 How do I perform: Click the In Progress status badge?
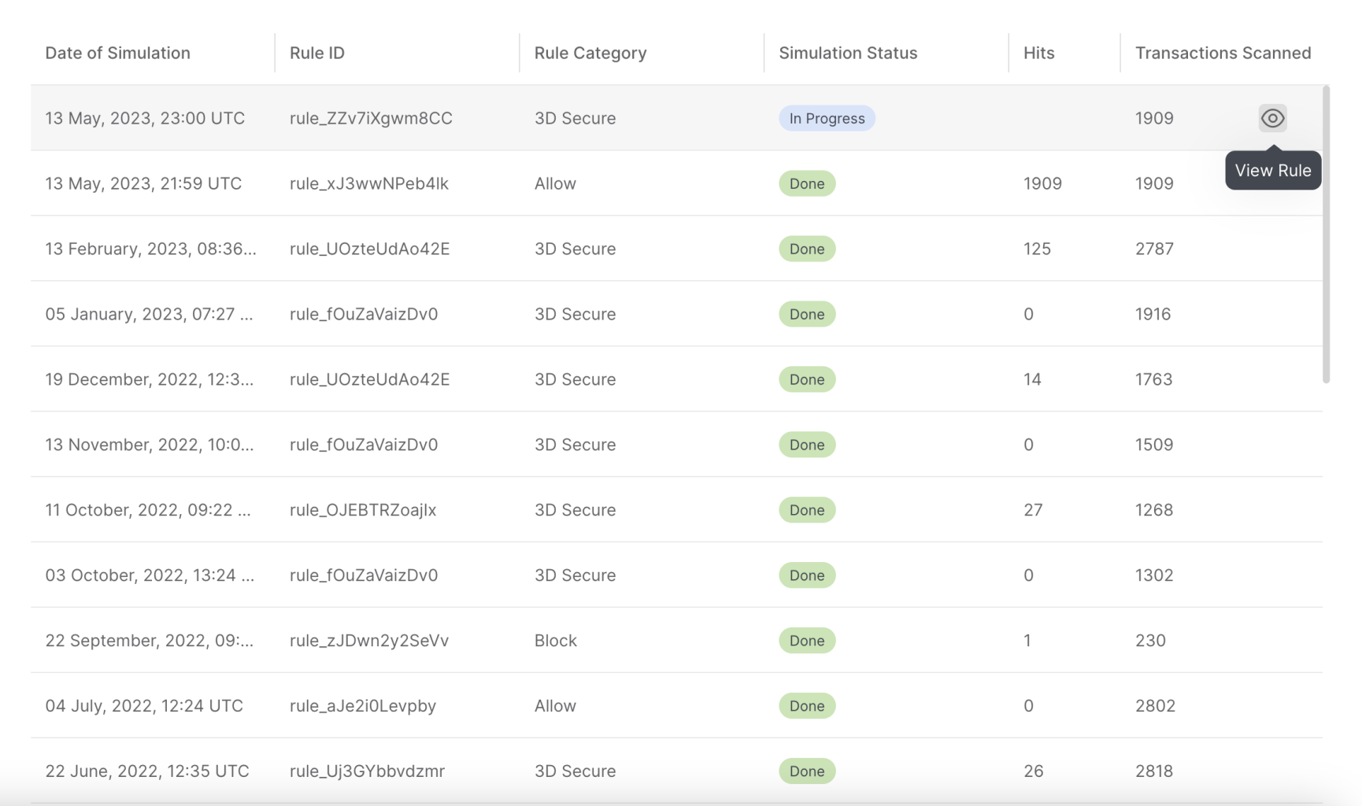coord(827,118)
